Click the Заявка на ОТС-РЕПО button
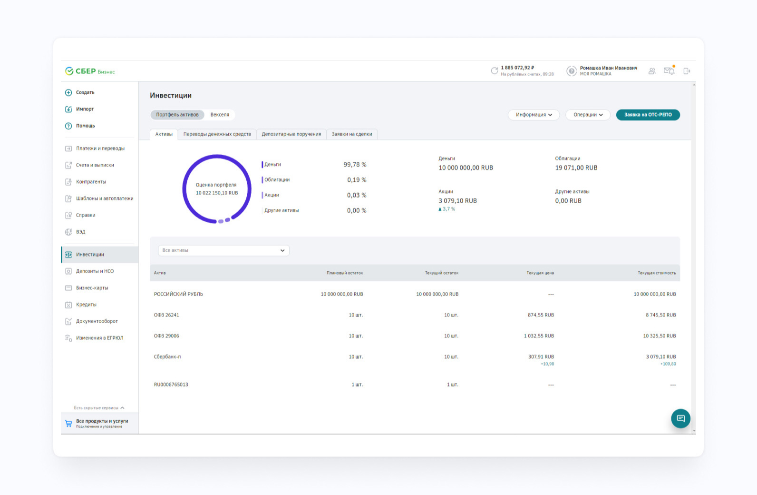 point(648,115)
